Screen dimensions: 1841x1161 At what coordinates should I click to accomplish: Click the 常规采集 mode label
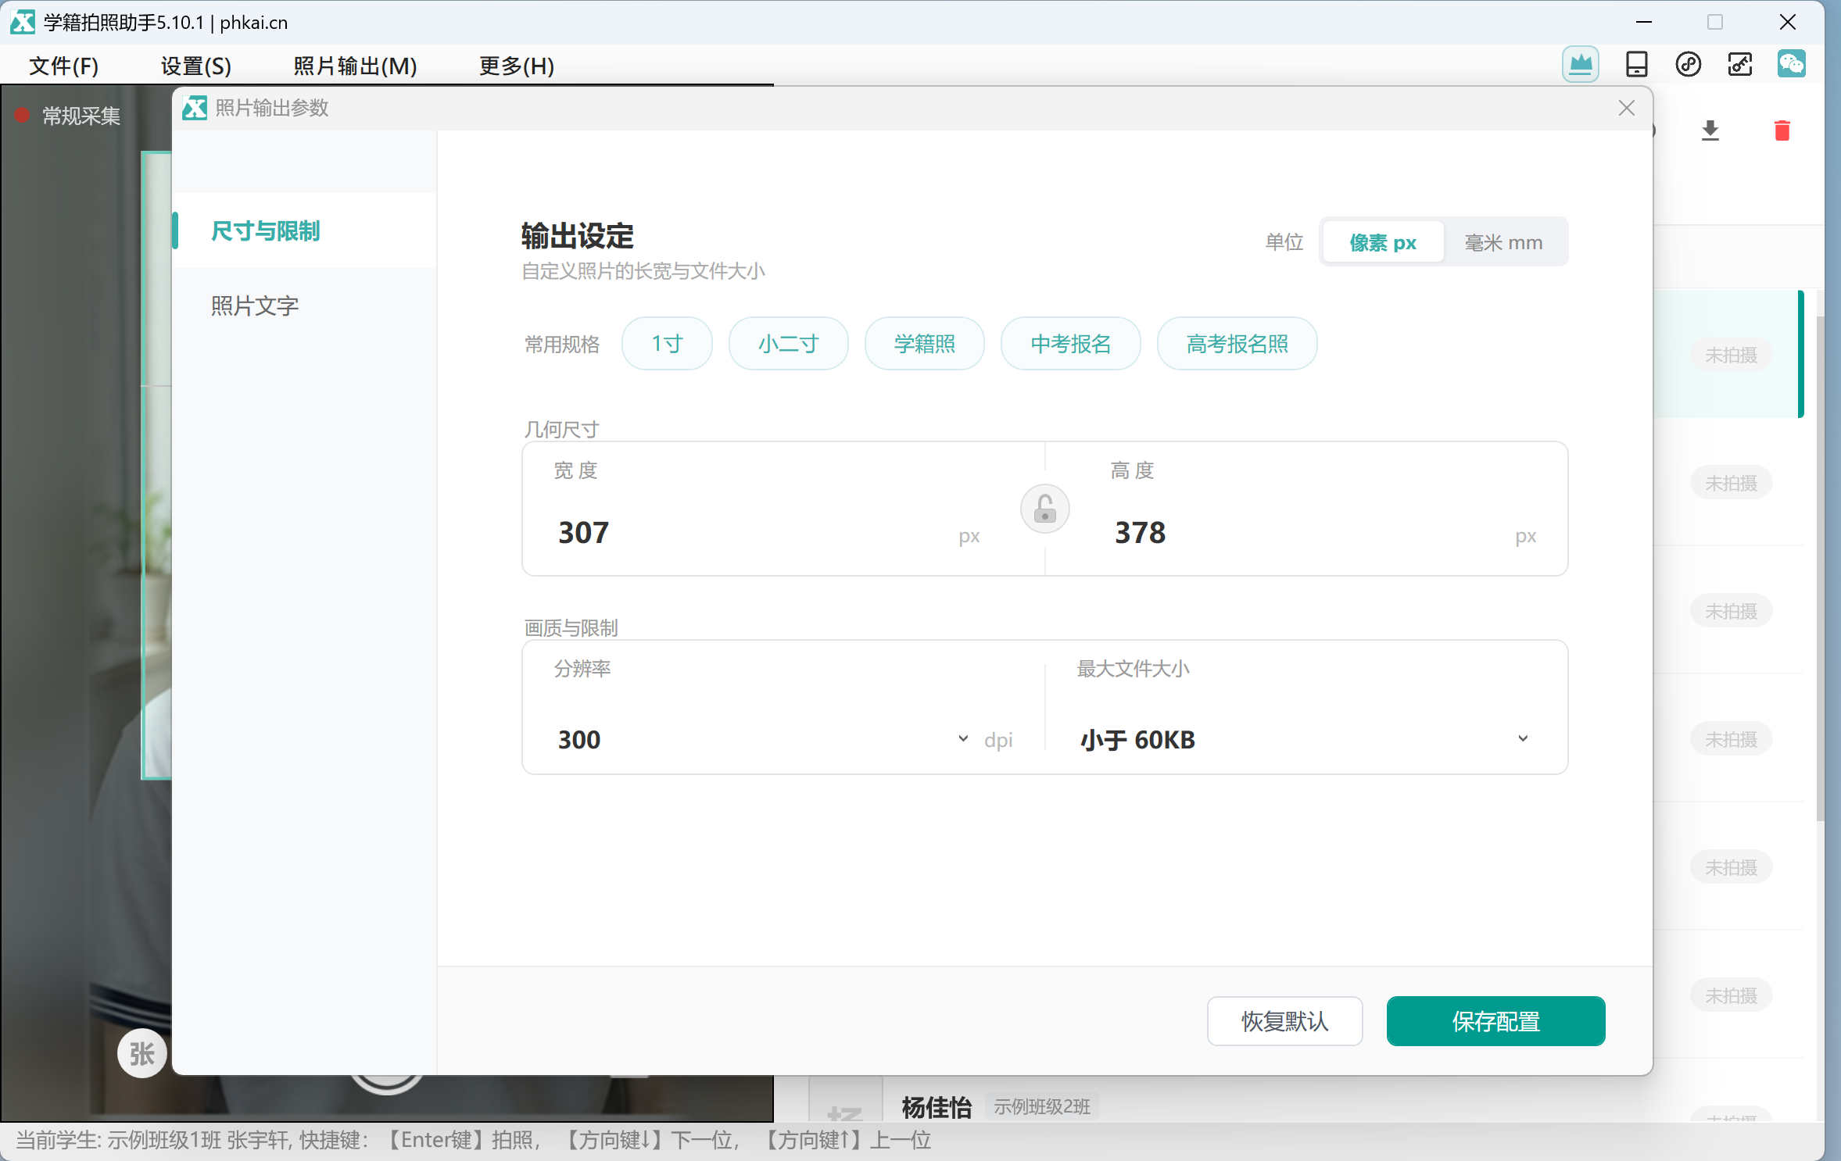click(x=81, y=116)
